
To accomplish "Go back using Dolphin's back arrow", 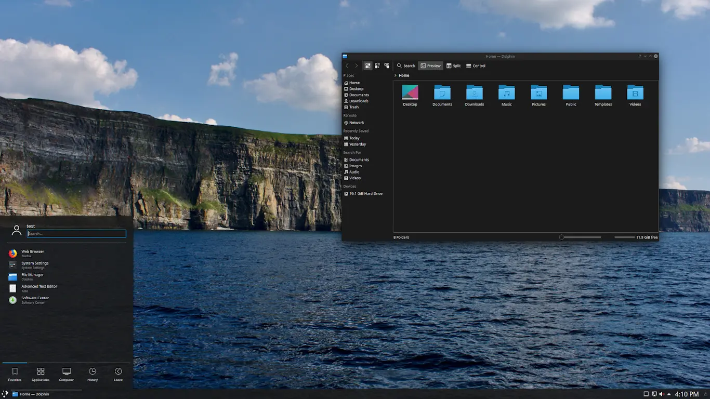I will tap(347, 66).
